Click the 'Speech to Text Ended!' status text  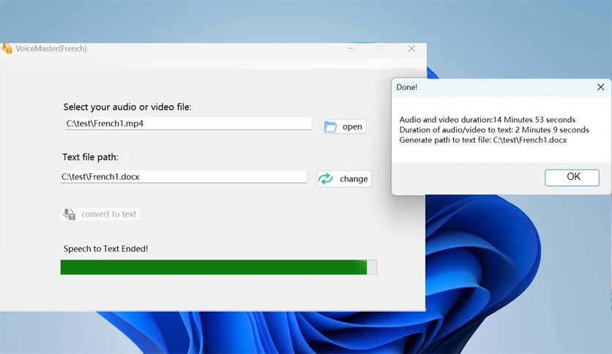[x=105, y=249]
